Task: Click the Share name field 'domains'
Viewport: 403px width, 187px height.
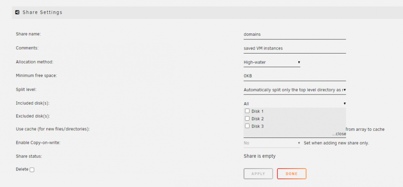Action: click(295, 34)
